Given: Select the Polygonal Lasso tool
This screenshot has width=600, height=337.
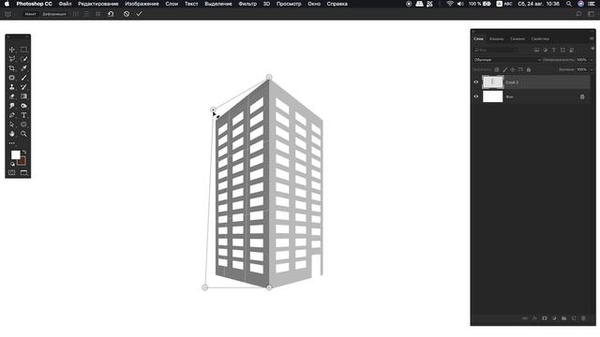Looking at the screenshot, I should [x=12, y=59].
